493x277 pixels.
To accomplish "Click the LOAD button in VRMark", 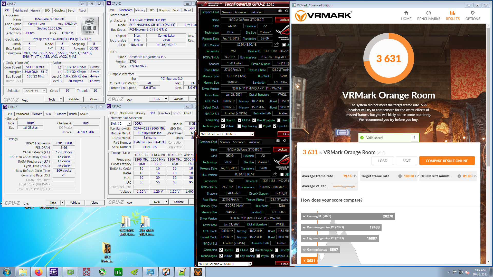I will tap(383, 161).
